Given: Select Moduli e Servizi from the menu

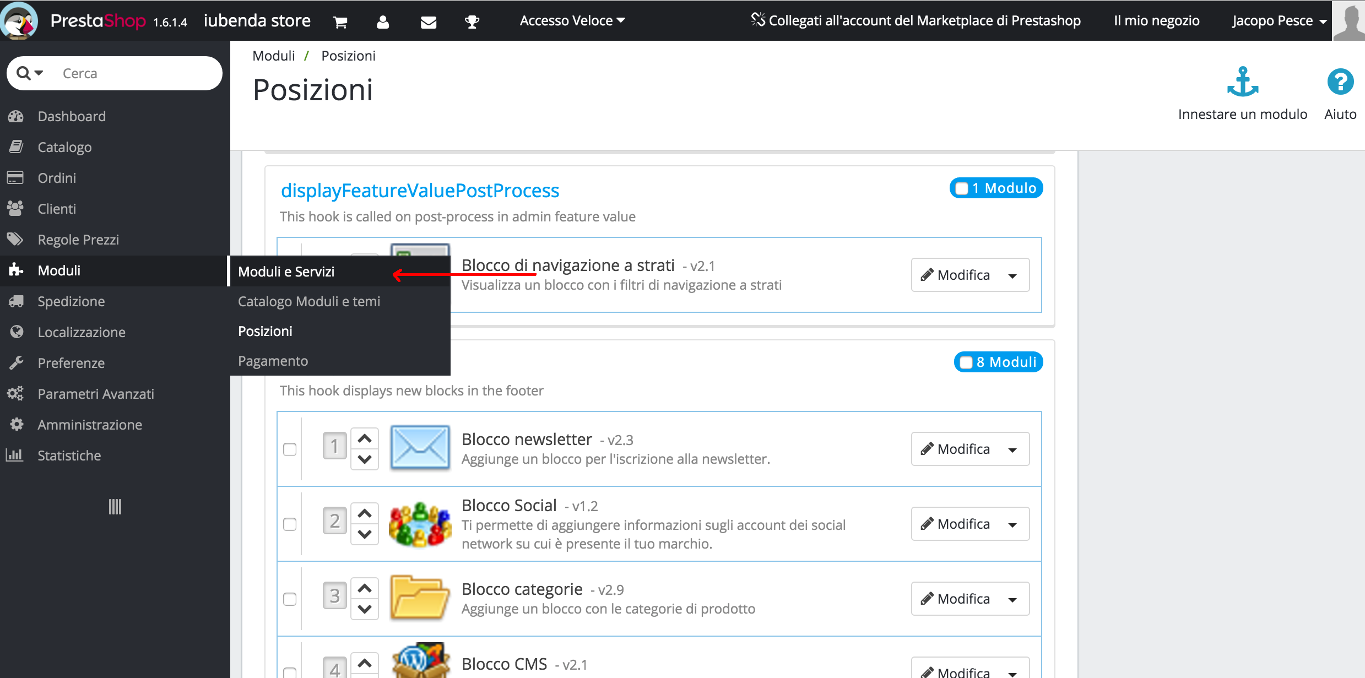Looking at the screenshot, I should 286,272.
